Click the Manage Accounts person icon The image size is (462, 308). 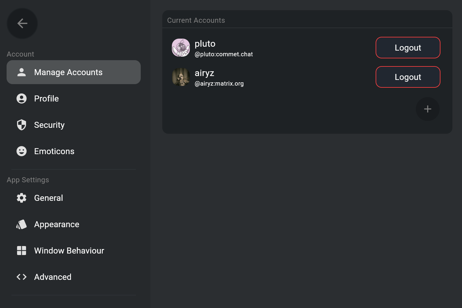22,72
